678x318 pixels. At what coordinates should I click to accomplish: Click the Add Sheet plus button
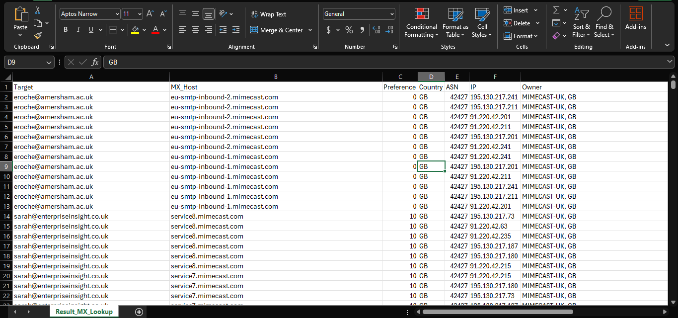point(139,312)
